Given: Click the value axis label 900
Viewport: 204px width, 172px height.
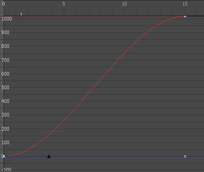Looking at the screenshot, I should tap(5, 32).
